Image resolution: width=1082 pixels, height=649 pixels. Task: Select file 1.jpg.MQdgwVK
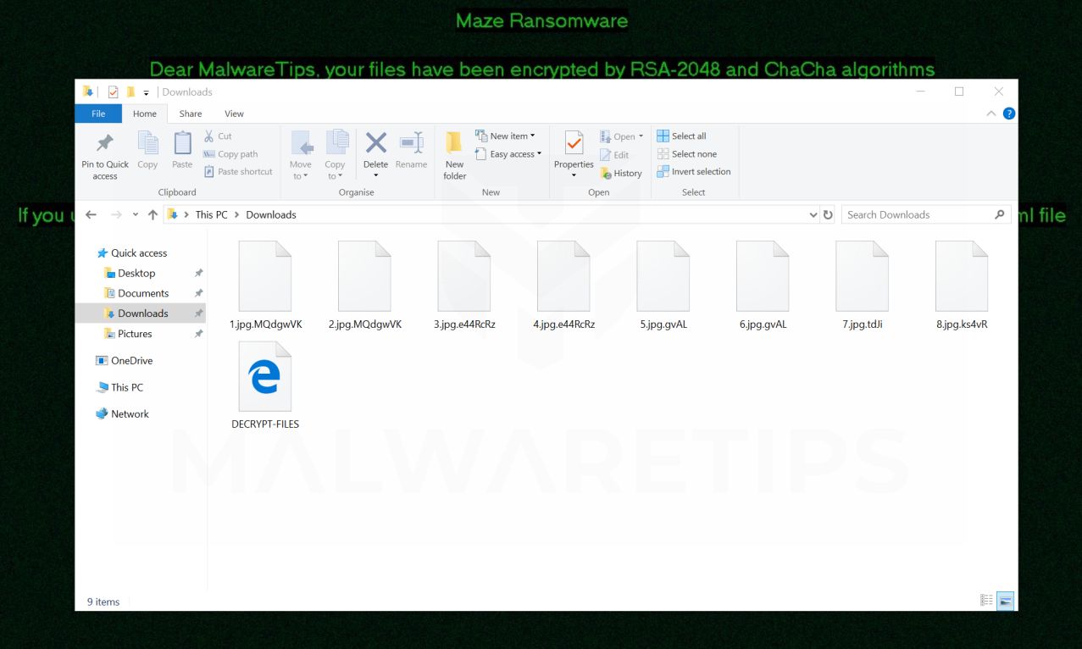(x=265, y=286)
